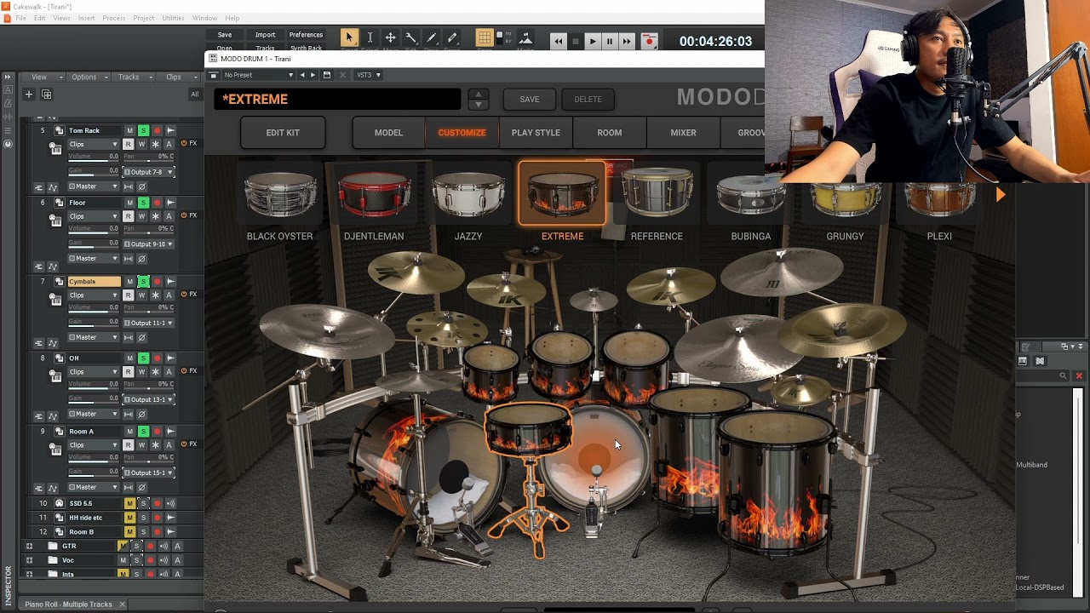
Task: Select the Smart tool arrow in toolbar
Action: coord(349,37)
